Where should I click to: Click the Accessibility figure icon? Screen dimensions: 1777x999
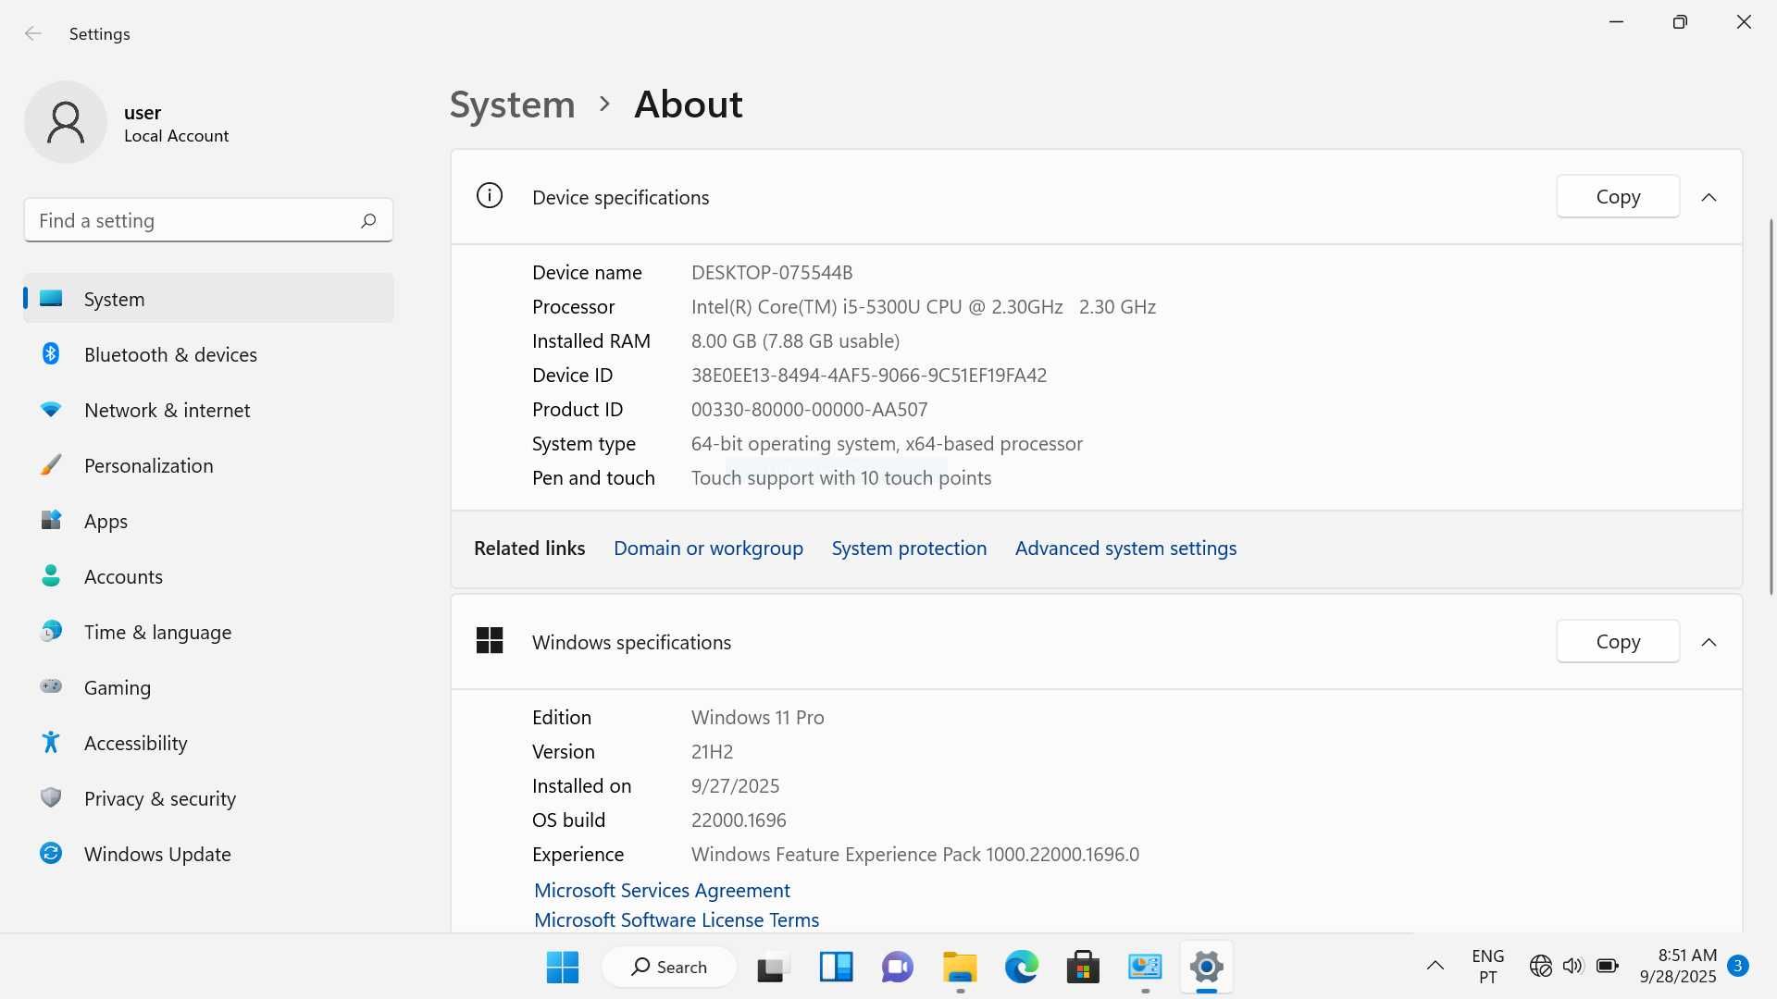[x=51, y=742]
